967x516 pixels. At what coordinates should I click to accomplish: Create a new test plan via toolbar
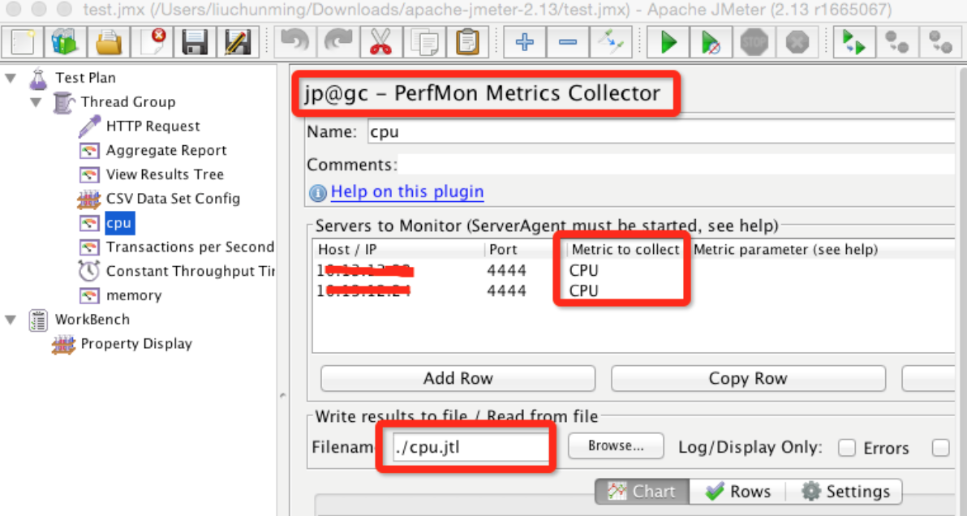(x=22, y=42)
